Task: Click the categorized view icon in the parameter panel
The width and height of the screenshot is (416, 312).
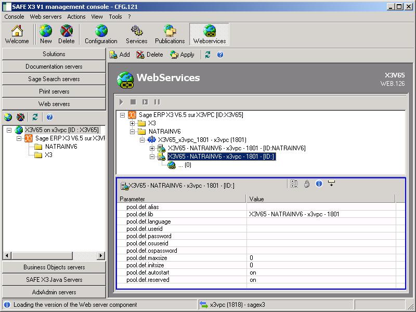Action: [294, 184]
